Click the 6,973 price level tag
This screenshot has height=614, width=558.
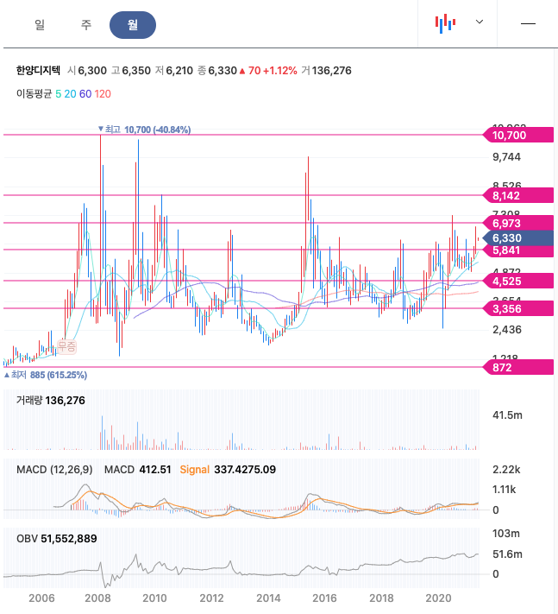point(518,224)
